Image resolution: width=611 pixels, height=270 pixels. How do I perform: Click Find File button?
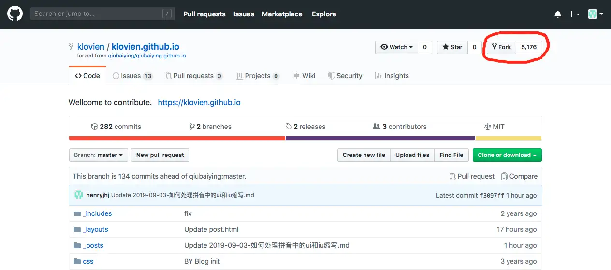[451, 155]
